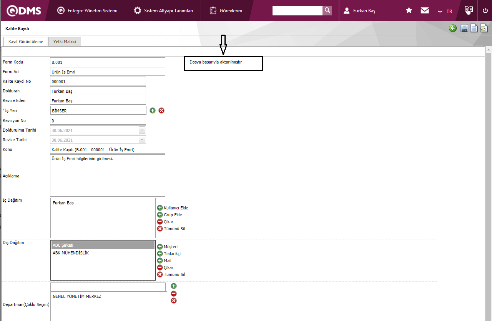Open messages via the envelope icon in header
Image resolution: width=492 pixels, height=321 pixels.
425,10
